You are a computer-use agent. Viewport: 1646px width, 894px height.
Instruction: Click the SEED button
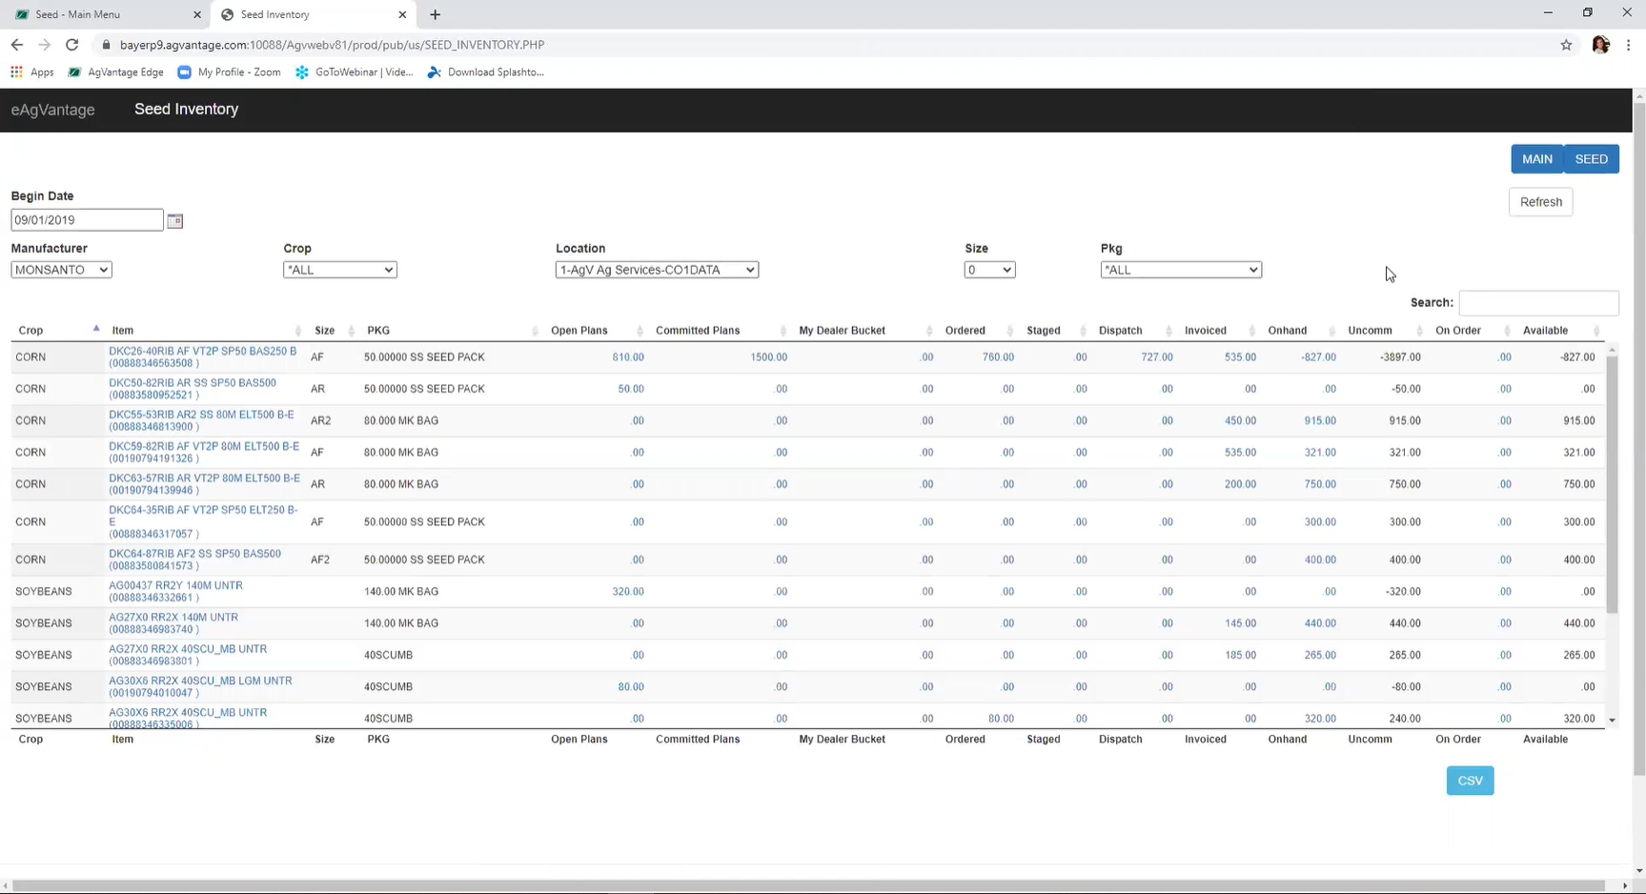tap(1591, 159)
